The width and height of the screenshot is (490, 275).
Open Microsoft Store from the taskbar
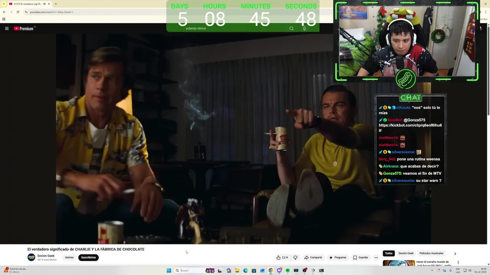254,270
